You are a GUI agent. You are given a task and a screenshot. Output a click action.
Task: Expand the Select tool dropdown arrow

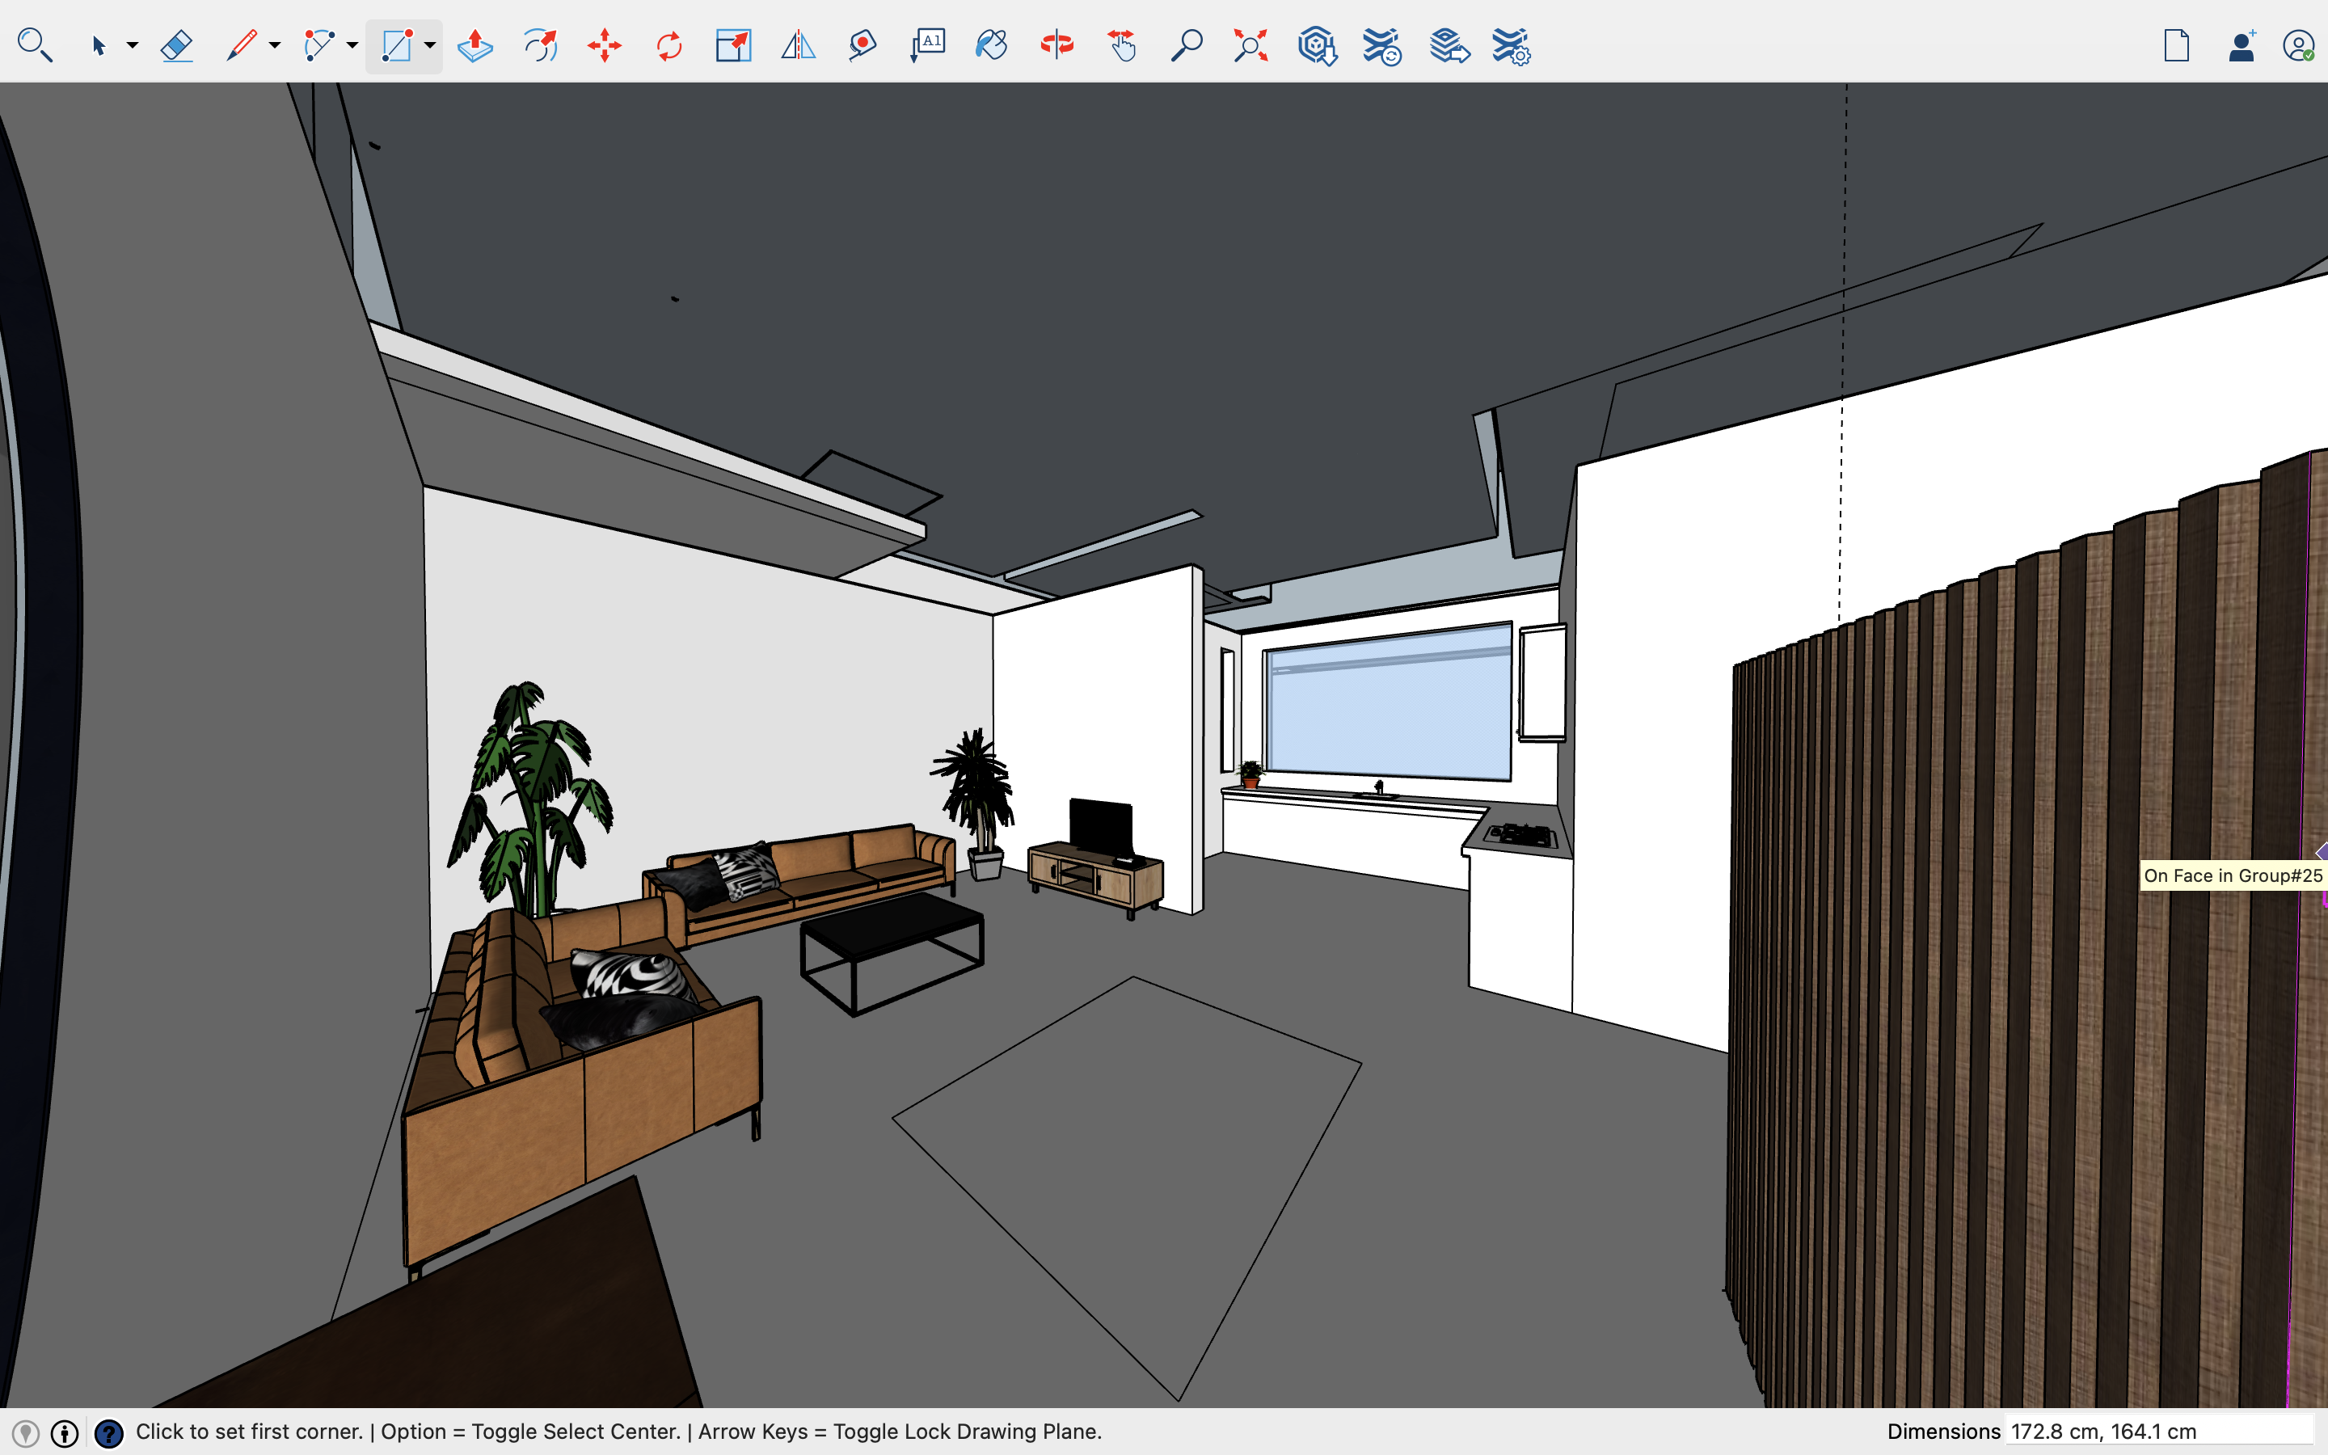(x=133, y=45)
